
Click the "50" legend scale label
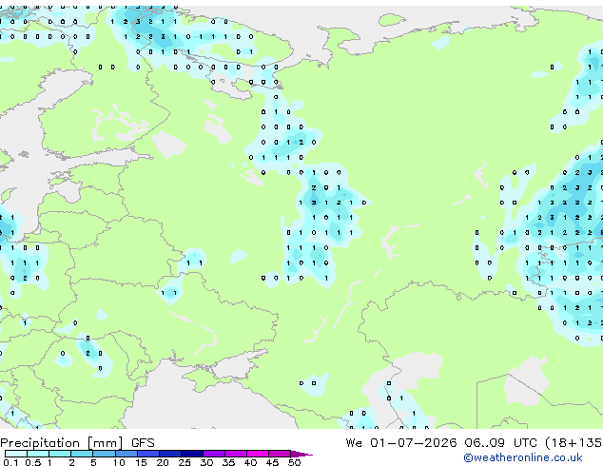[294, 462]
